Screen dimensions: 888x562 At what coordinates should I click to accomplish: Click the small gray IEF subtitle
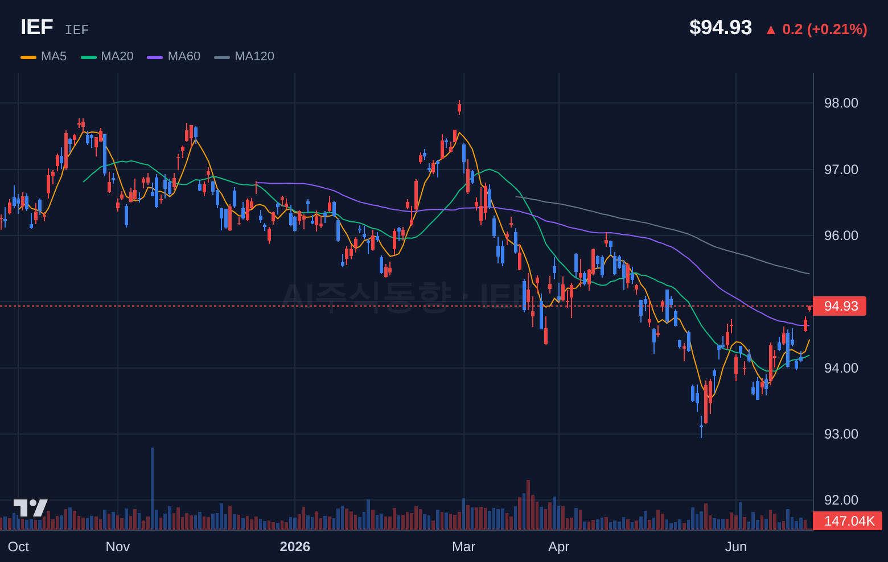click(x=77, y=30)
